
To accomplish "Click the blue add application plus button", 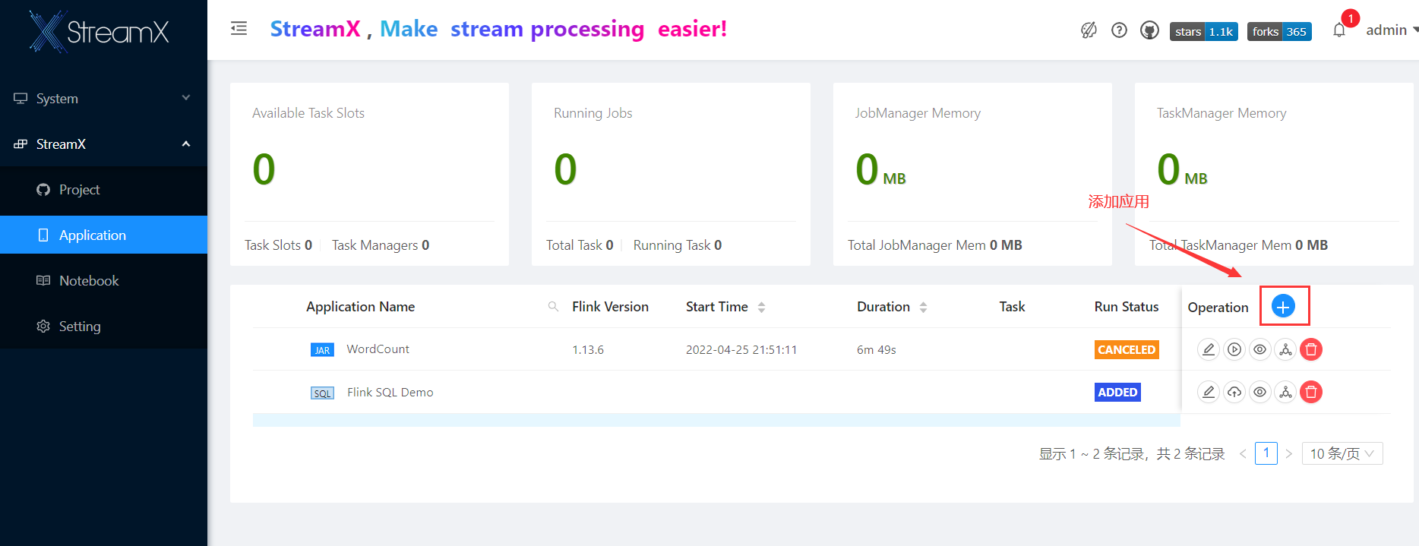I will tap(1283, 307).
